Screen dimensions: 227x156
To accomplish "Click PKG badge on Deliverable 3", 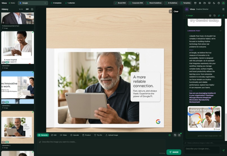I will pos(7,142).
